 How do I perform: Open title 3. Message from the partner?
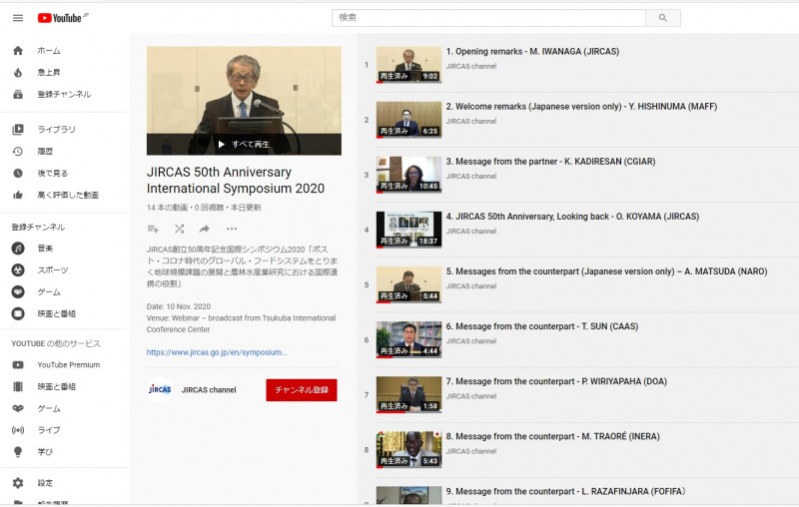click(550, 162)
